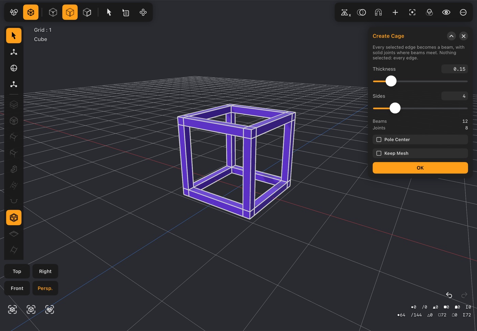The image size is (477, 331).
Task: Select the highlighted edge mode cube icon
Action: 70,12
